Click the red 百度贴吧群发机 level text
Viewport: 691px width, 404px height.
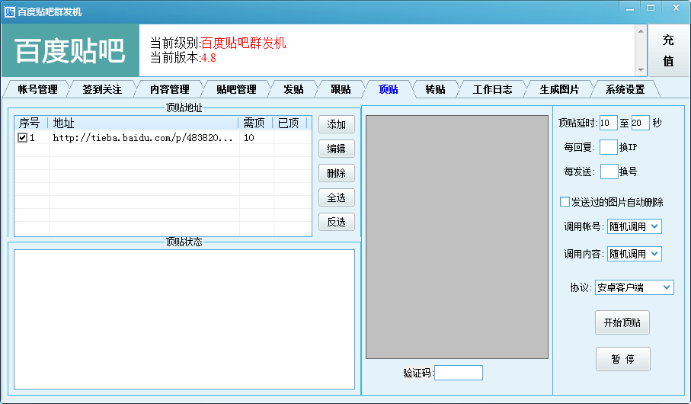coord(244,43)
